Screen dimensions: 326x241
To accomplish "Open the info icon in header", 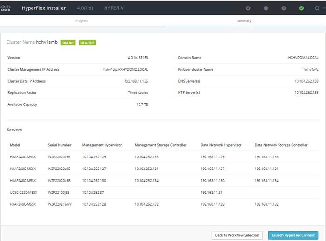I will click(266, 8).
